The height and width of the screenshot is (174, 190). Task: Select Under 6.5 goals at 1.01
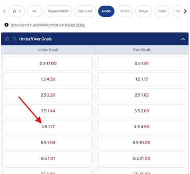pos(48,158)
